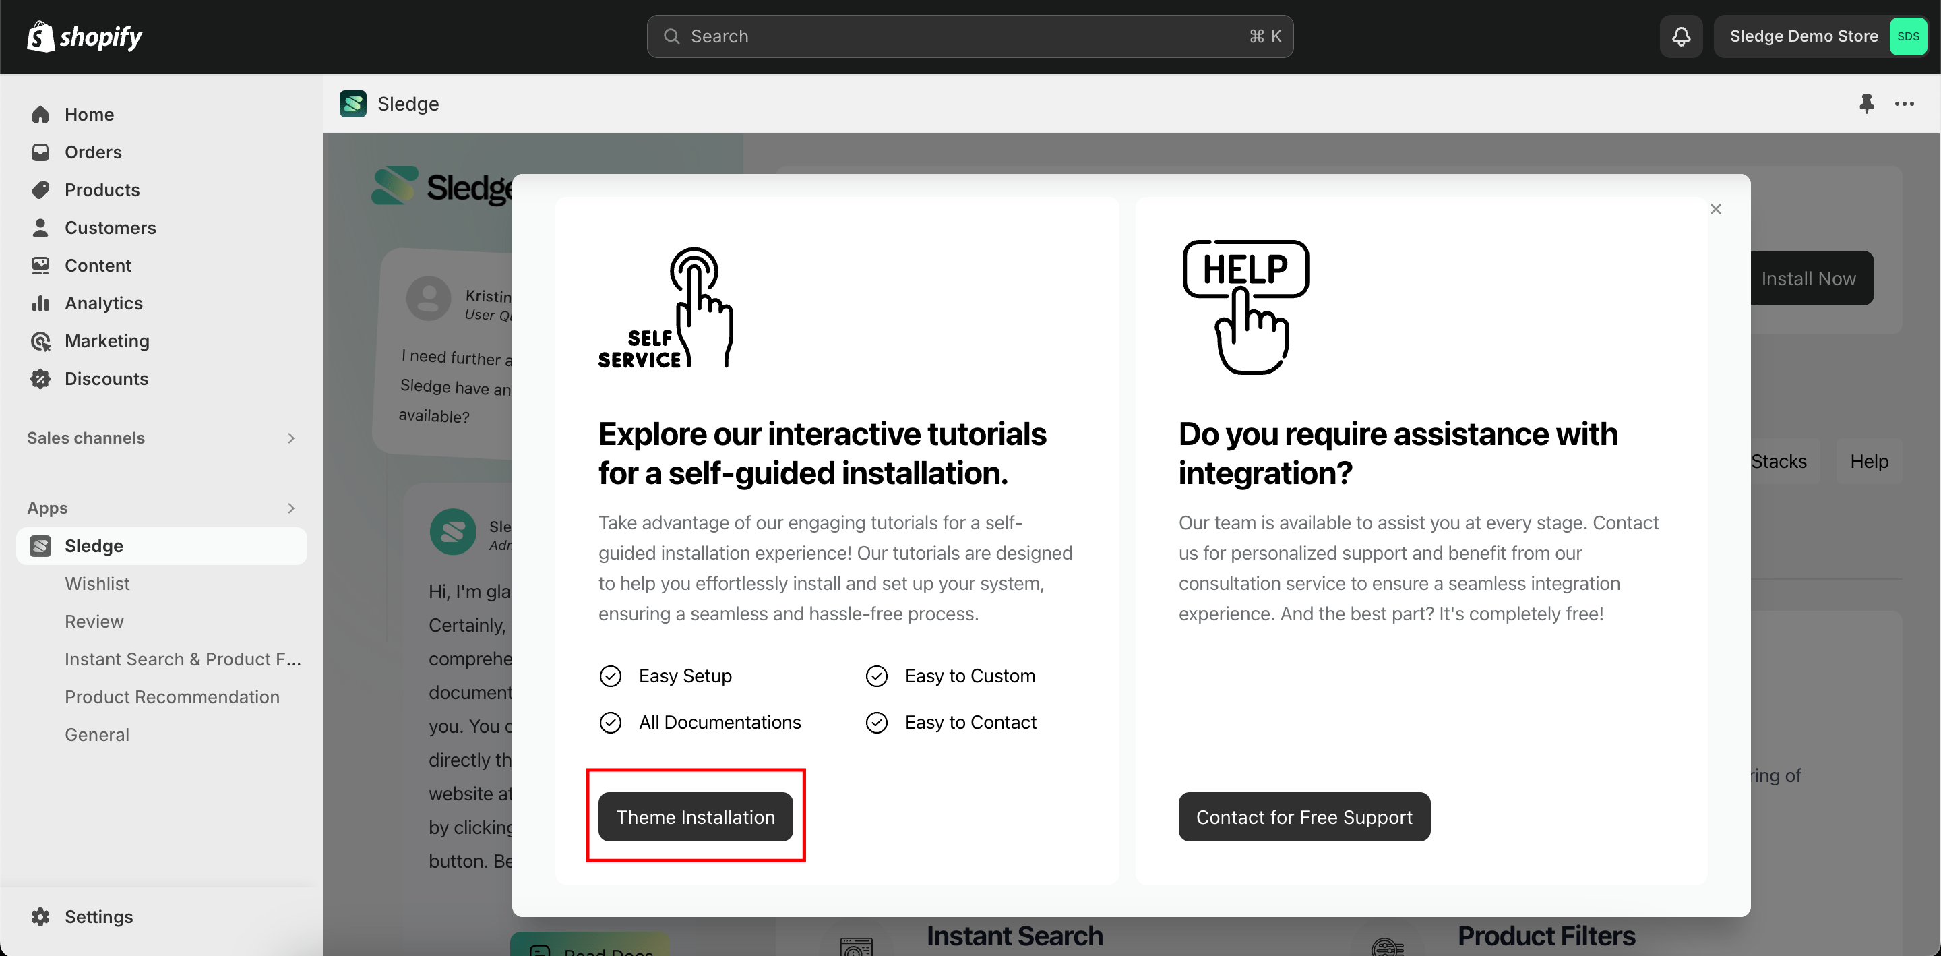The height and width of the screenshot is (956, 1941).
Task: Open the Wishlist submenu item
Action: pyautogui.click(x=97, y=584)
